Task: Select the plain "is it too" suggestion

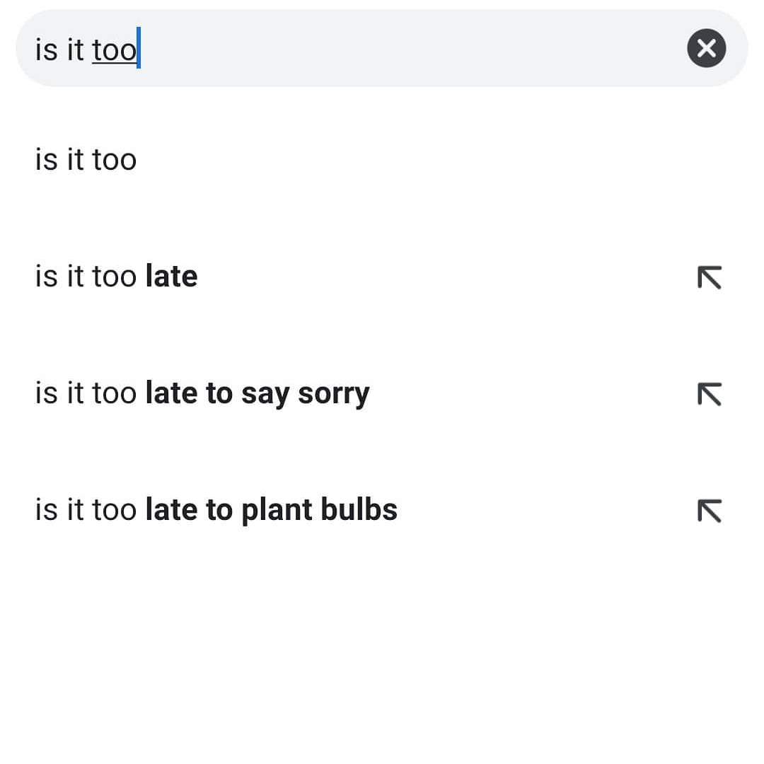Action: (x=86, y=160)
